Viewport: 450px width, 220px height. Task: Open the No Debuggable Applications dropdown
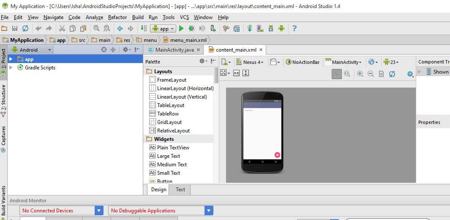point(161,211)
